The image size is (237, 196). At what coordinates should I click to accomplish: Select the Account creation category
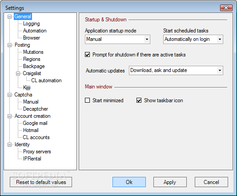tap(32, 116)
